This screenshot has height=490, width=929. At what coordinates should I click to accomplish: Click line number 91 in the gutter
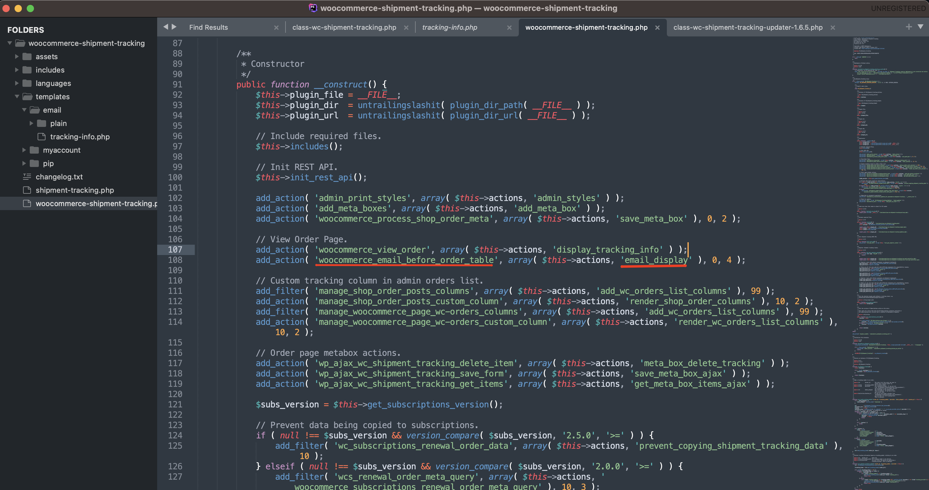(177, 84)
